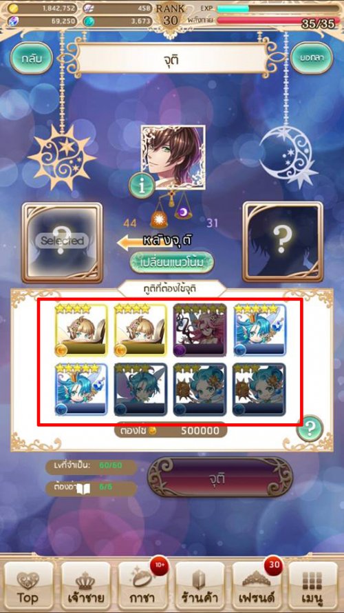Open the ร้านค้า shop tab

click(x=200, y=587)
